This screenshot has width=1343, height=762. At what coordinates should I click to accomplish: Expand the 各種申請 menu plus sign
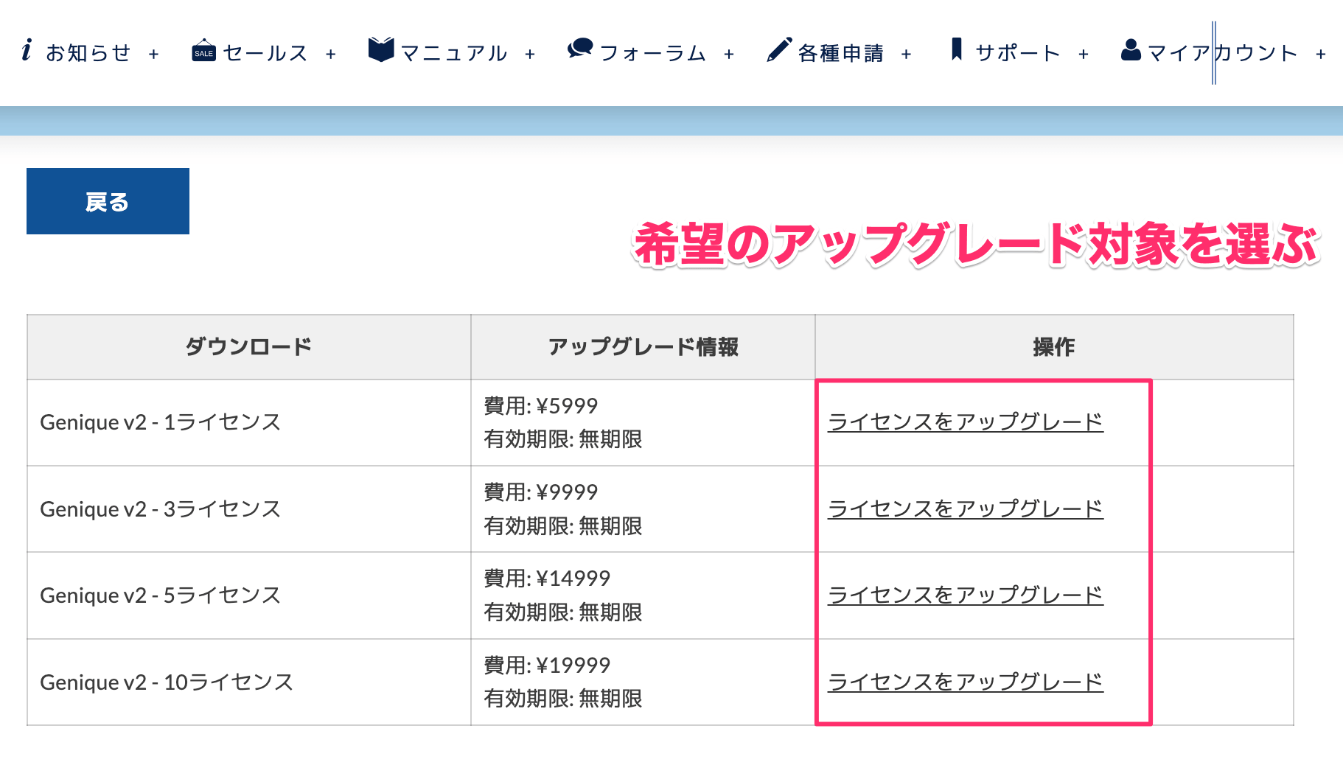(x=906, y=54)
